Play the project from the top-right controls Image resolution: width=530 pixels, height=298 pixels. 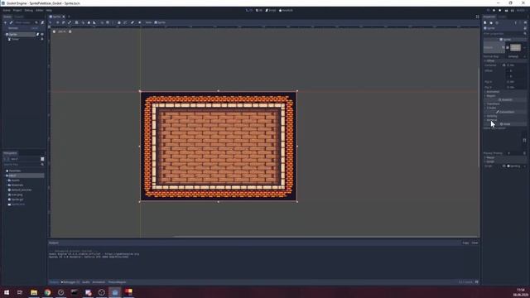[x=488, y=11]
